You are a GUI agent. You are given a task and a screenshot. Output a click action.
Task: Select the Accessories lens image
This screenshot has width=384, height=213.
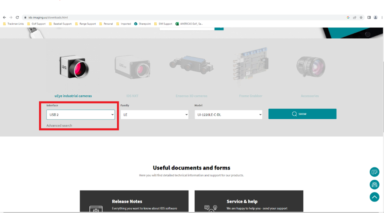pos(311,66)
